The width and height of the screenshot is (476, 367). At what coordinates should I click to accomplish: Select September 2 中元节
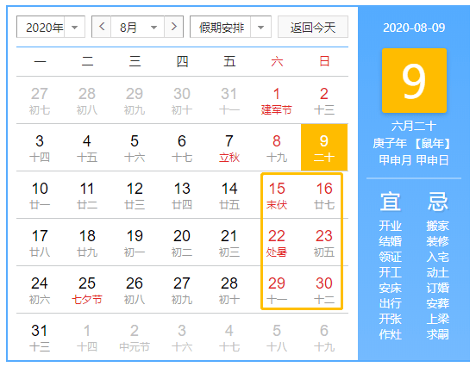click(135, 337)
